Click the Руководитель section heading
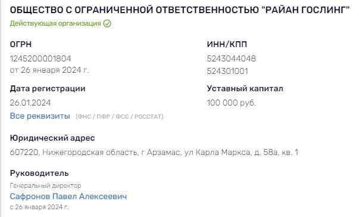The height and width of the screenshot is (217, 359). click(39, 173)
